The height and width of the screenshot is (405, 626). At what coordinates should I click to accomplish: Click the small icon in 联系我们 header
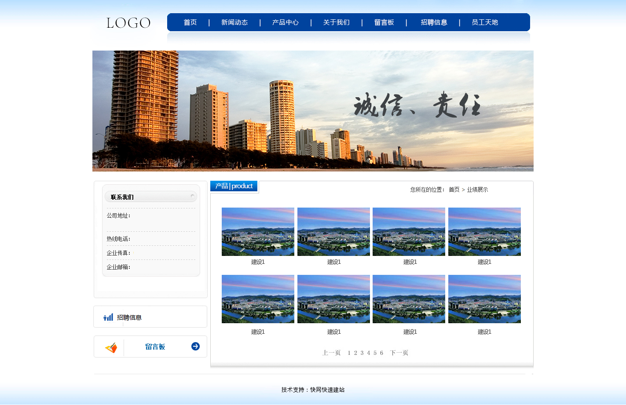[192, 196]
